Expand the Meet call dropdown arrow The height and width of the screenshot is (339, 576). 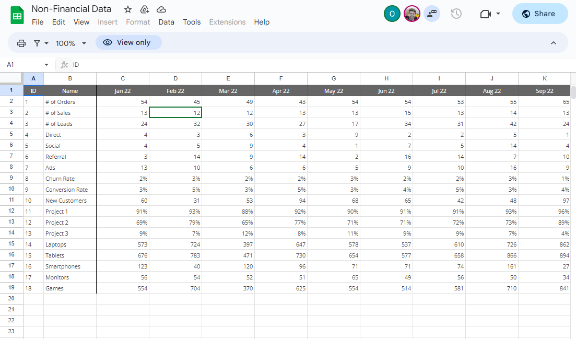[498, 14]
